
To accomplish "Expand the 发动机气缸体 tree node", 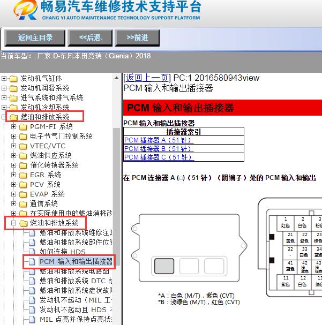I will click(4, 78).
